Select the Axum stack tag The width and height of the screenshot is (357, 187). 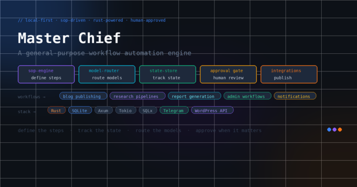click(104, 110)
